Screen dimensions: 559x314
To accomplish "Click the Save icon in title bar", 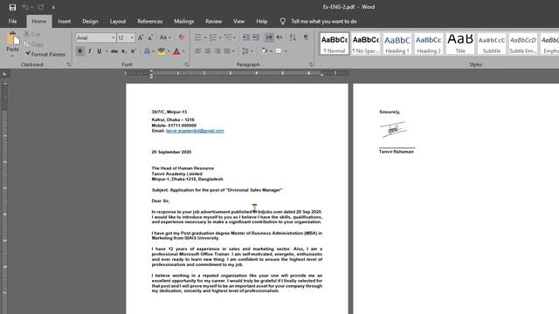I will coord(12,7).
